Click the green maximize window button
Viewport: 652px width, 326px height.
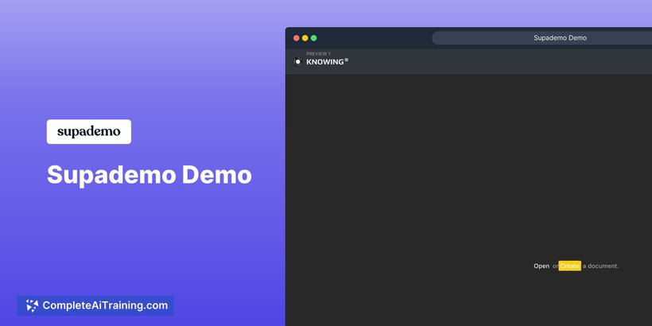[x=314, y=38]
